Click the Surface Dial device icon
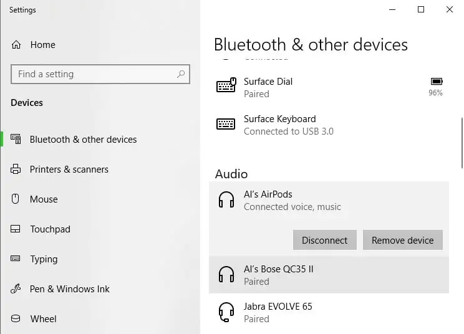 click(x=226, y=87)
